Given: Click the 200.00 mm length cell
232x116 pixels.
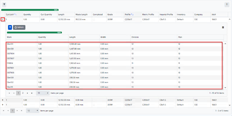Looking at the screenshot, I should pos(84,87).
